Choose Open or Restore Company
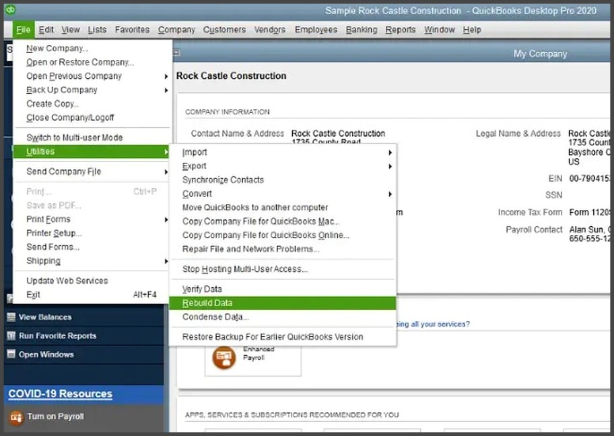614x436 pixels. tap(92, 62)
